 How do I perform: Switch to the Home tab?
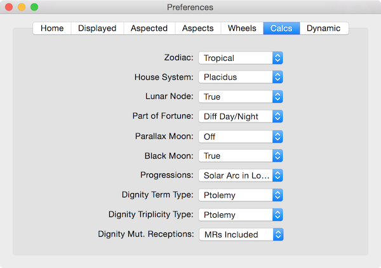coord(52,28)
